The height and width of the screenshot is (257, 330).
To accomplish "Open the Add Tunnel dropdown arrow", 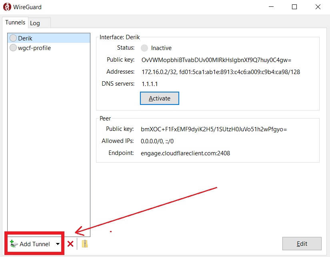I will pos(58,244).
